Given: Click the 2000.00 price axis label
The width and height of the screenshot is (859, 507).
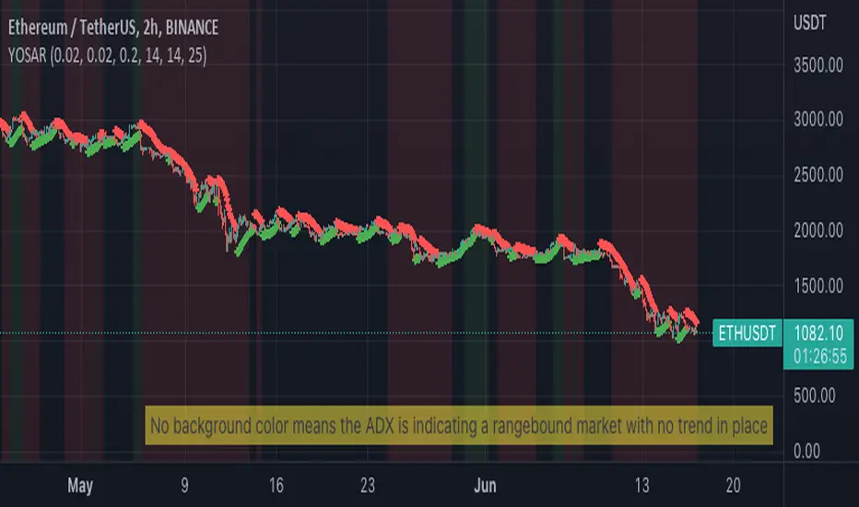Looking at the screenshot, I should (x=818, y=230).
